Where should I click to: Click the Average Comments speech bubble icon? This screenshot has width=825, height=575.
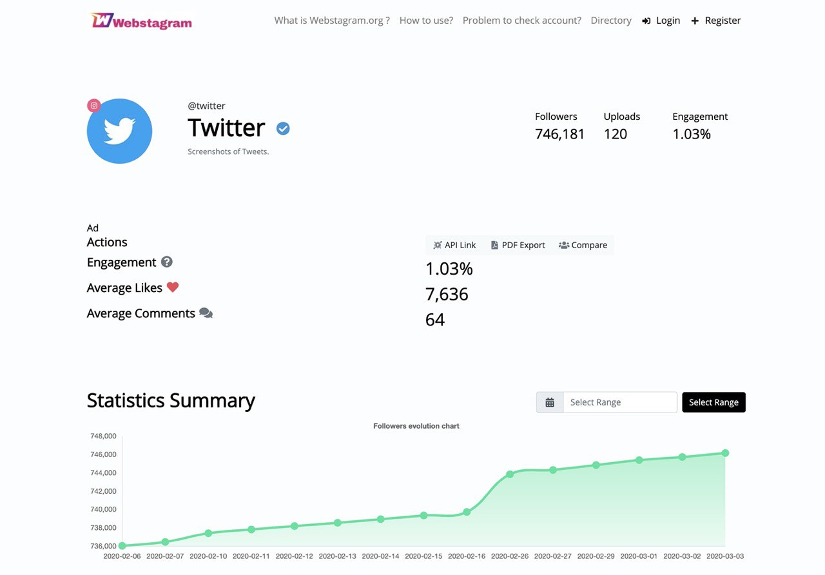pos(206,313)
